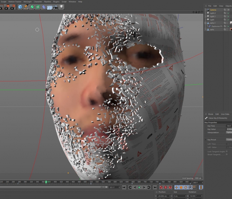Expand the Key Preset section arrow

click(206, 140)
